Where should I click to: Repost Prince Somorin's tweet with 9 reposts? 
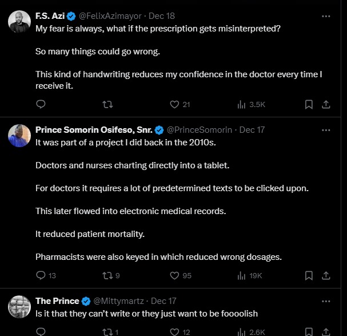click(107, 275)
